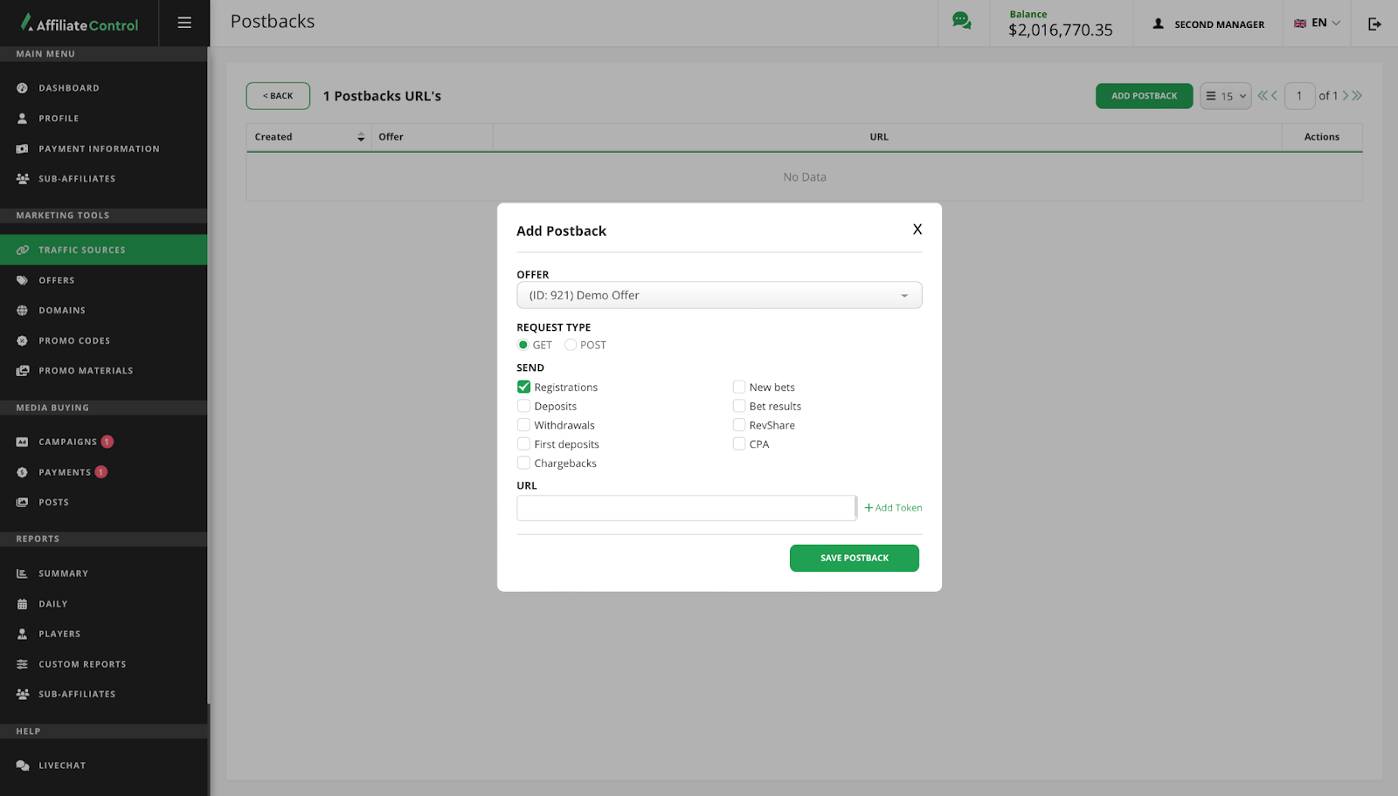Click the LiveChat icon in Help section

coord(23,765)
